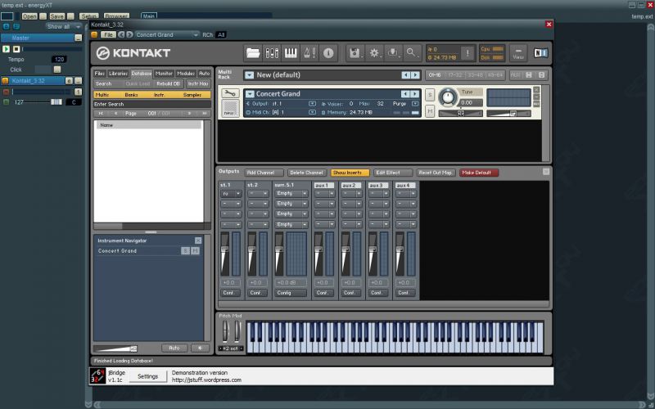Viewport: 655px width, 409px height.
Task: Close the Instrument Navigator pane
Action: 198,240
